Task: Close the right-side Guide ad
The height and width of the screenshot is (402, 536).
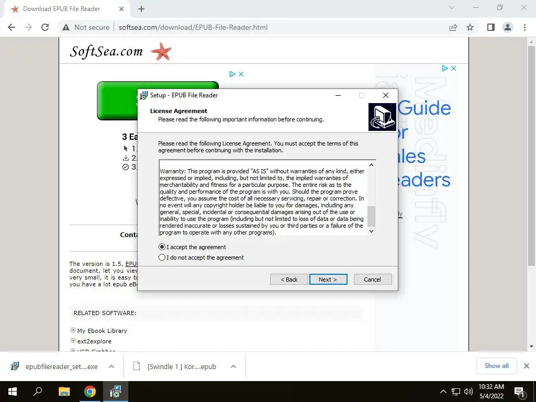Action: (454, 69)
